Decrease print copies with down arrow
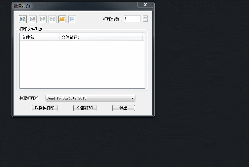249x167 pixels. pos(145,20)
